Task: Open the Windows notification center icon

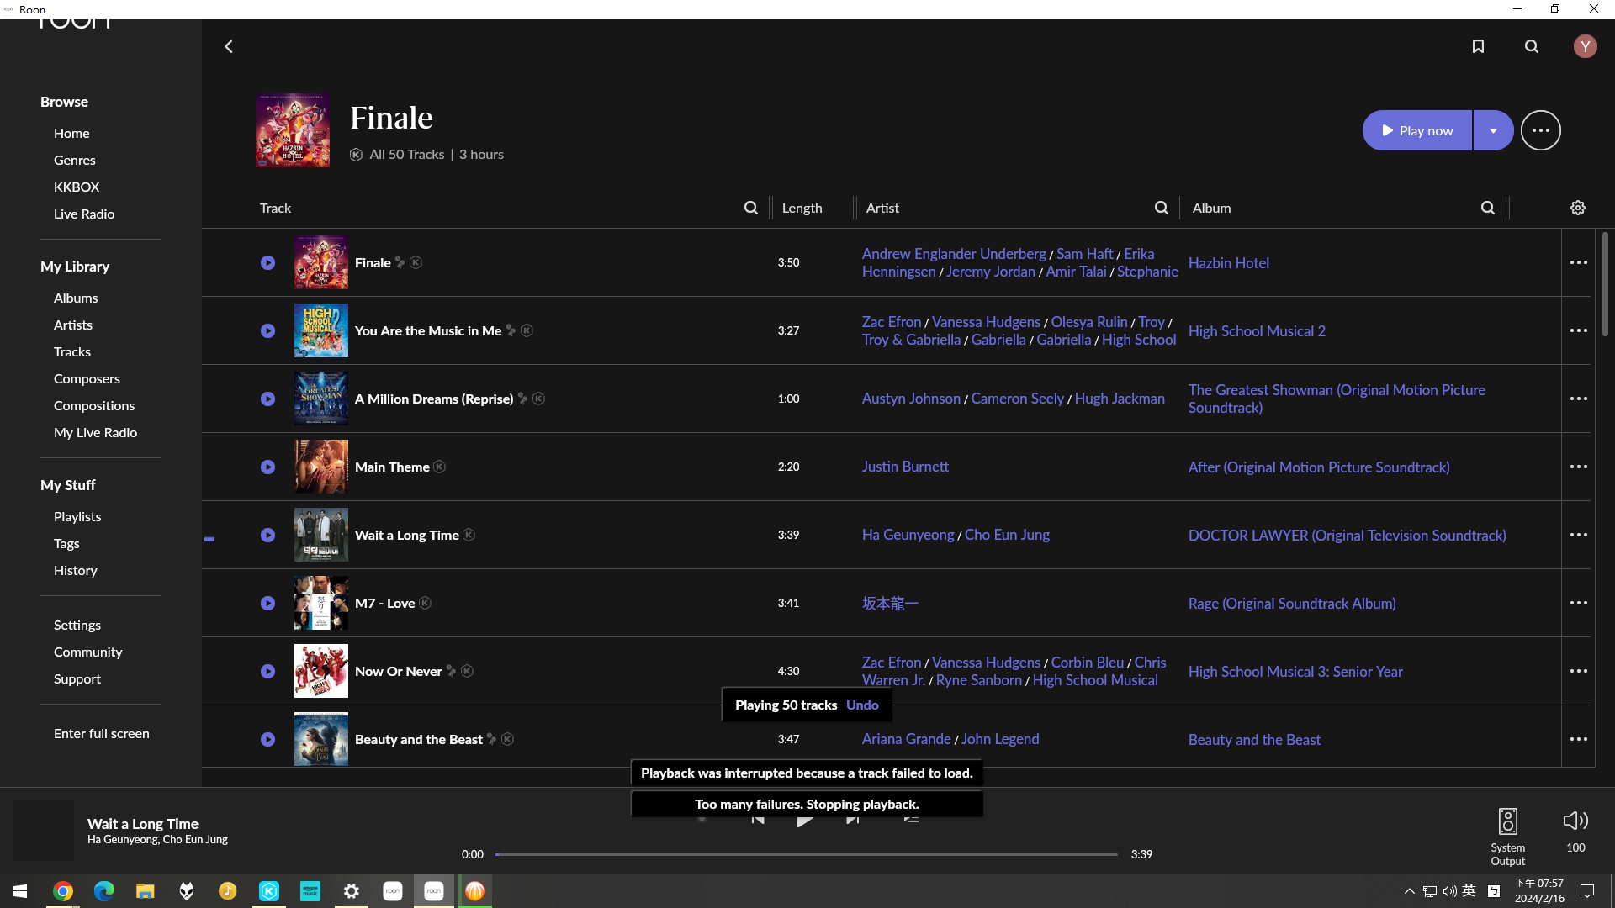Action: pos(1587,891)
